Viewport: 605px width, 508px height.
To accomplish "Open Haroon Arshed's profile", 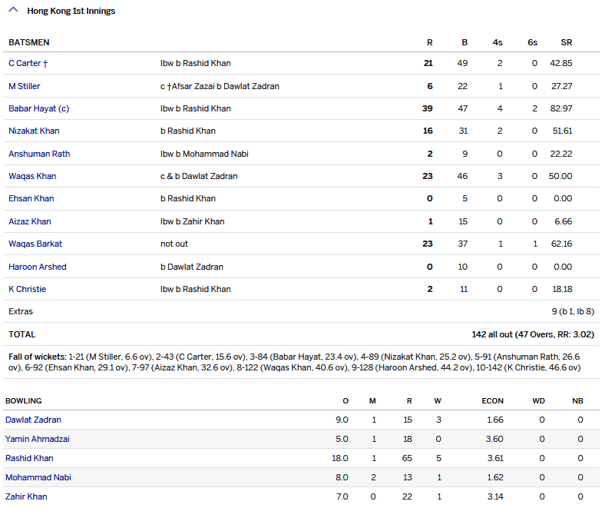I will tap(38, 267).
